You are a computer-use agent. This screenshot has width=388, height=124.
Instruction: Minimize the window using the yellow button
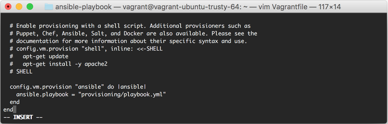point(19,7)
